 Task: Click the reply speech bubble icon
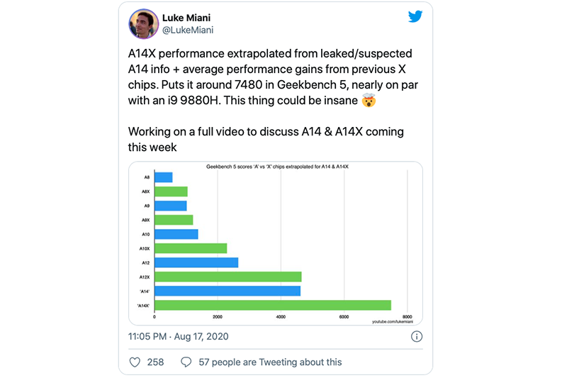click(x=186, y=362)
